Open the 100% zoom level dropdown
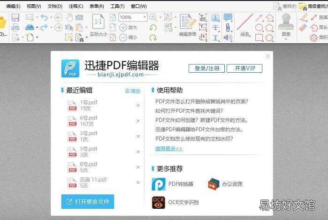The width and height of the screenshot is (328, 220). pyautogui.click(x=145, y=17)
